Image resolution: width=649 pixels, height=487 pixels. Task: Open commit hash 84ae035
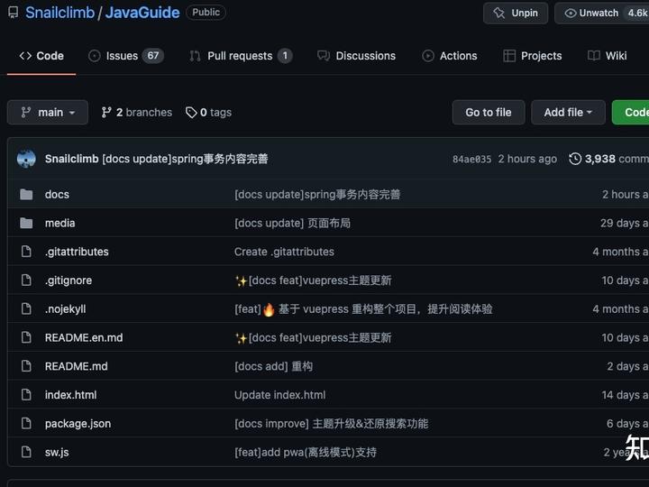click(x=471, y=159)
